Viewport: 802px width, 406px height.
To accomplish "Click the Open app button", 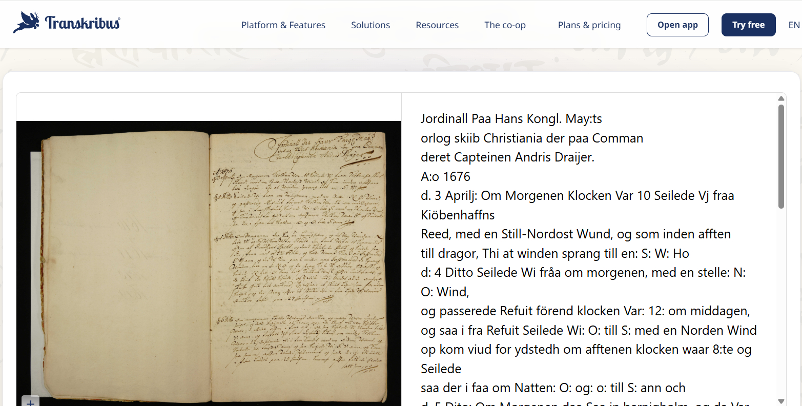I will coord(677,25).
